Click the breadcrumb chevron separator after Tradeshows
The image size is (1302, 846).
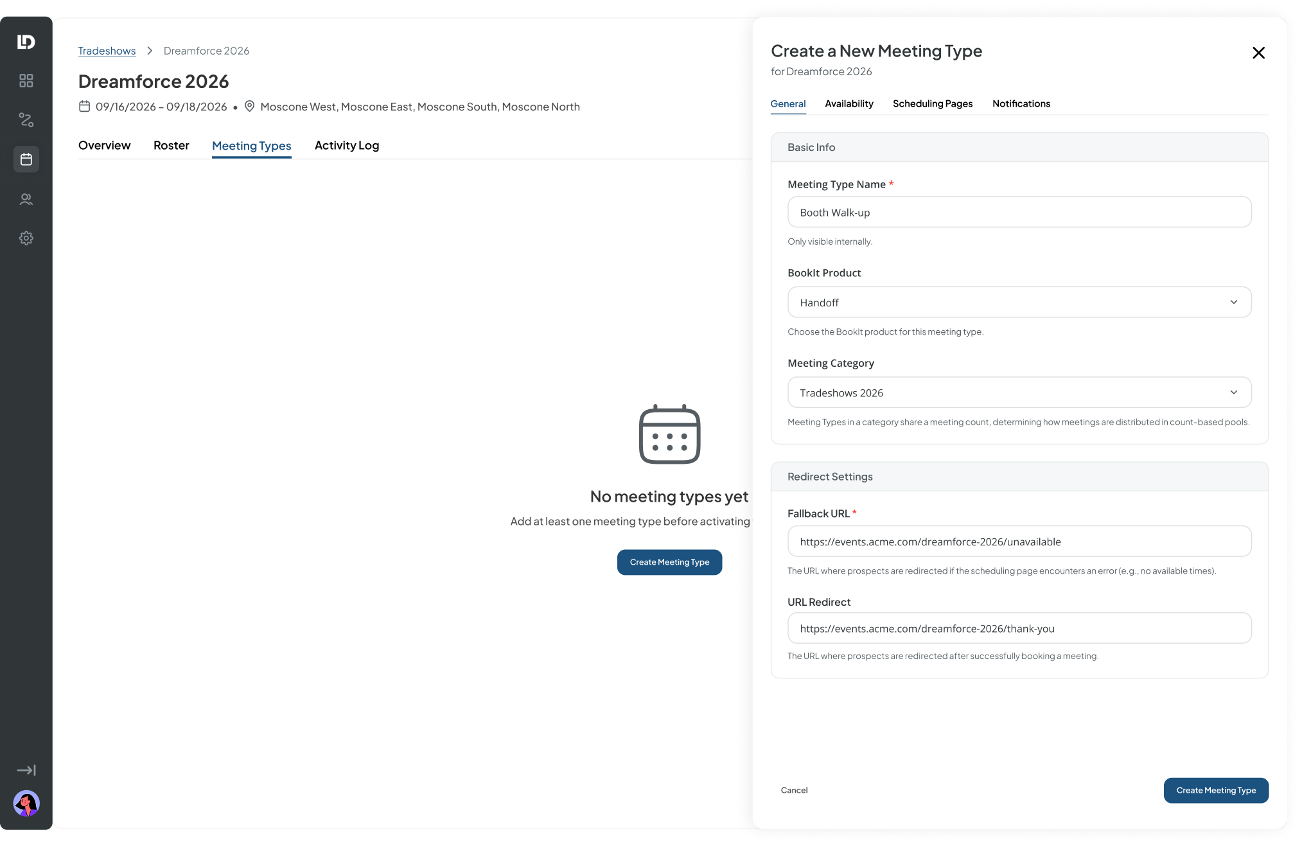click(150, 51)
